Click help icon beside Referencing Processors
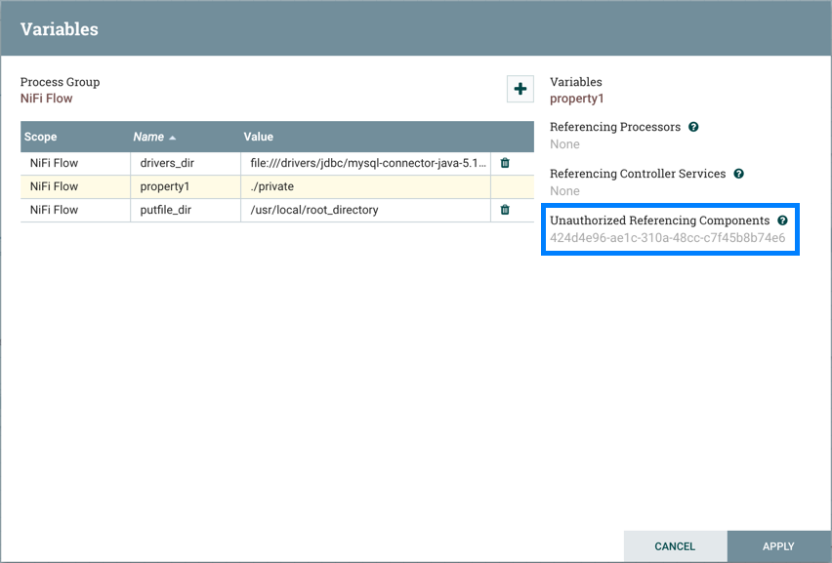 point(693,127)
